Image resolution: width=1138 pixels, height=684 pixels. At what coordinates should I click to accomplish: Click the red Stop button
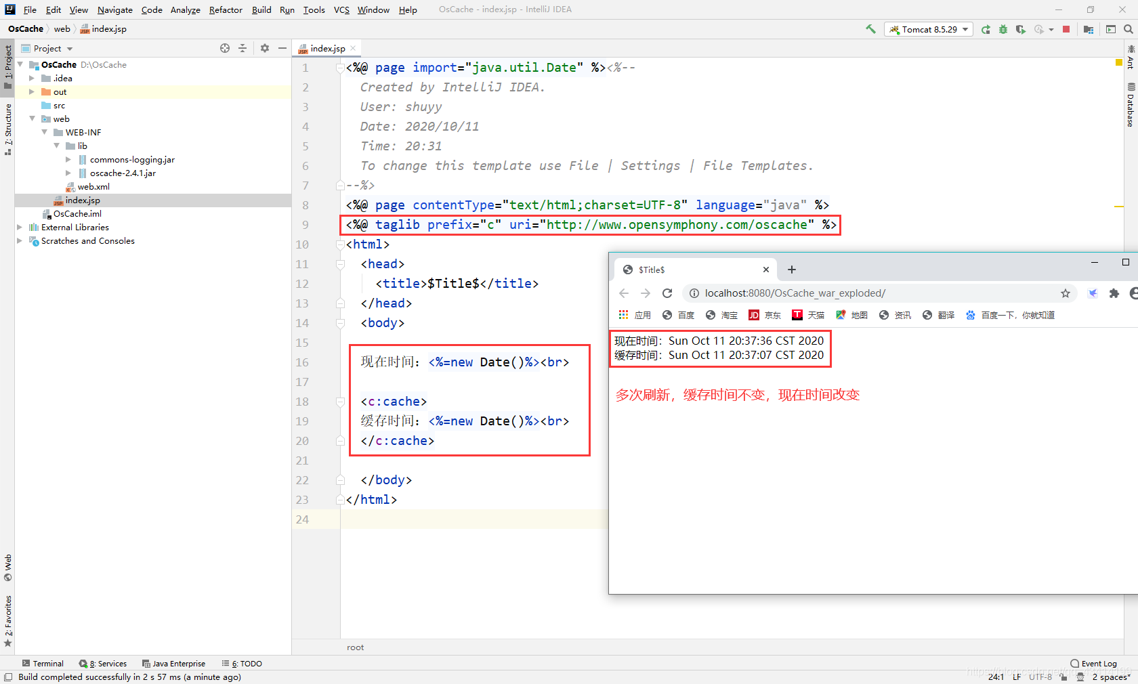click(1066, 29)
